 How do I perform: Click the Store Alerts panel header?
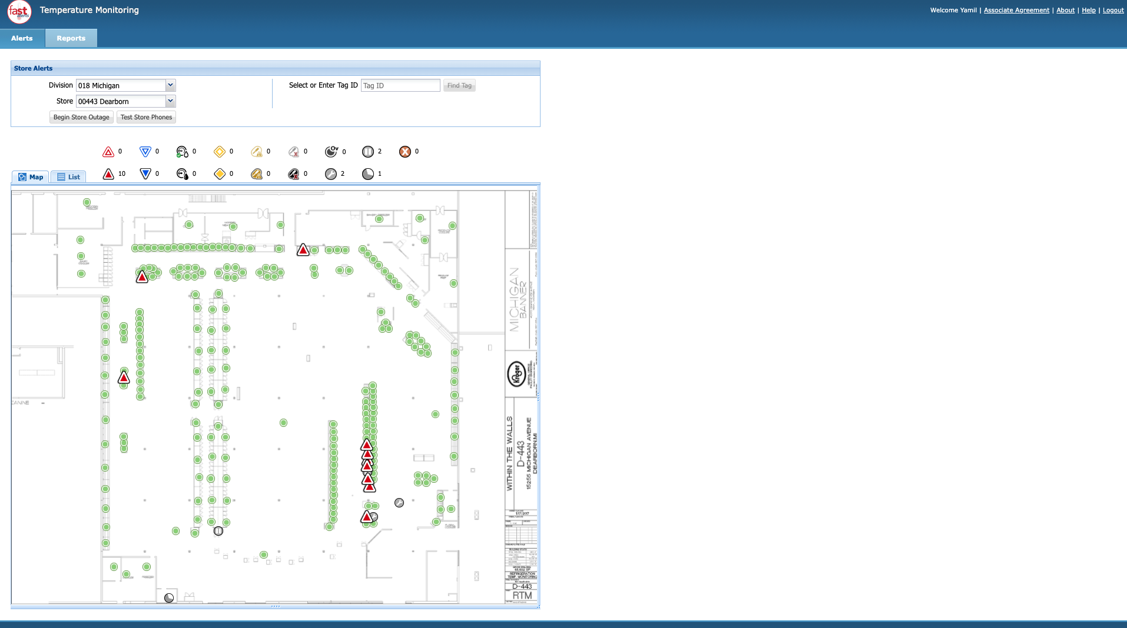pos(276,68)
